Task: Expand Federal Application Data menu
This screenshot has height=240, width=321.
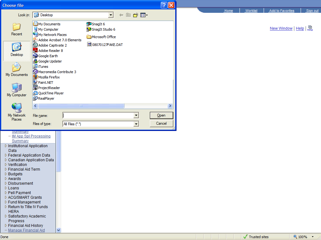Action: point(28,155)
